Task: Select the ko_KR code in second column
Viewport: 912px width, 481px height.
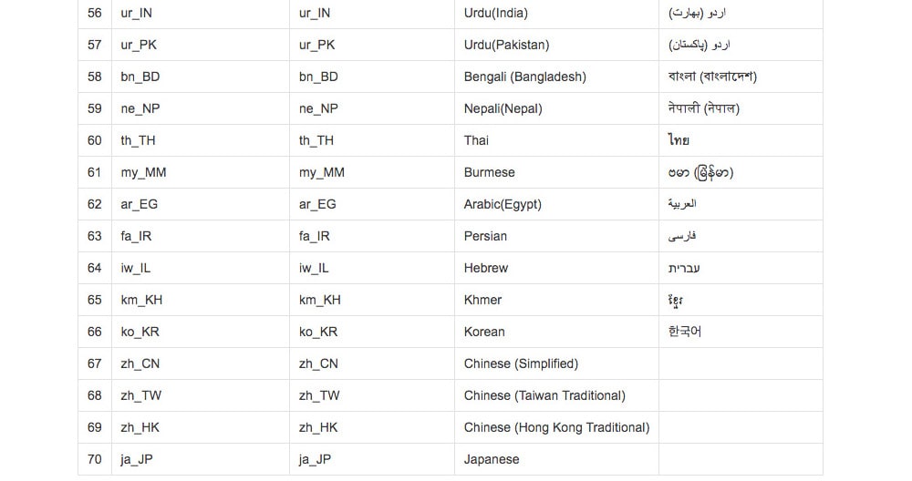Action: (317, 332)
